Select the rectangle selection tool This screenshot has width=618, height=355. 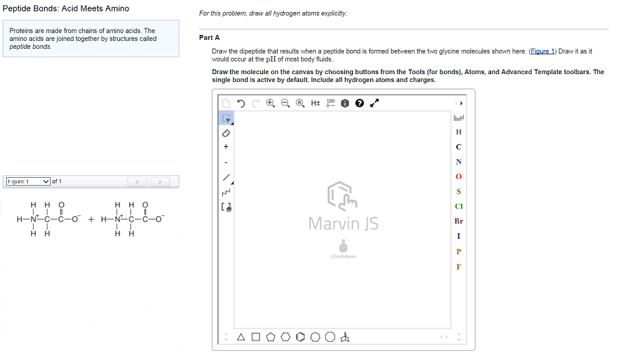point(226,118)
